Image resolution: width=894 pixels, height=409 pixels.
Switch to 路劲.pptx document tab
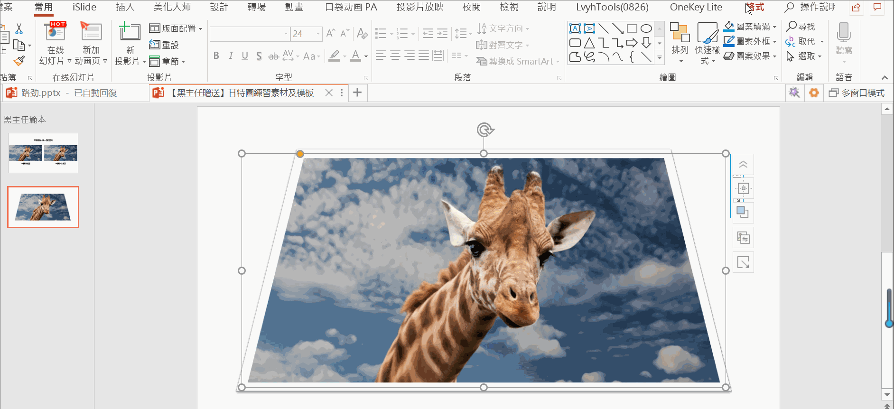pos(74,93)
